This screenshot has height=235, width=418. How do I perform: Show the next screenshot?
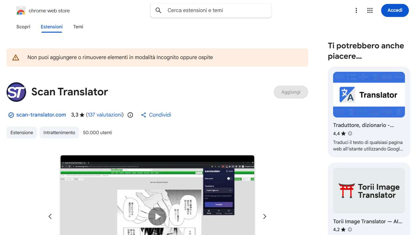coord(265,216)
